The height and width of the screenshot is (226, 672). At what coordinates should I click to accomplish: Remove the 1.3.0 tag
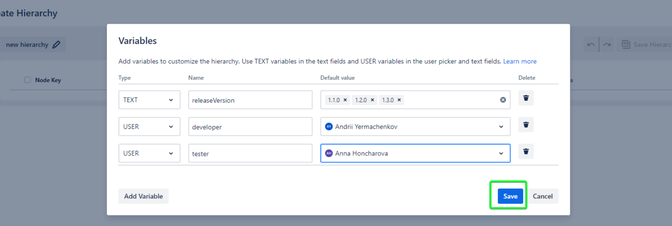(399, 100)
